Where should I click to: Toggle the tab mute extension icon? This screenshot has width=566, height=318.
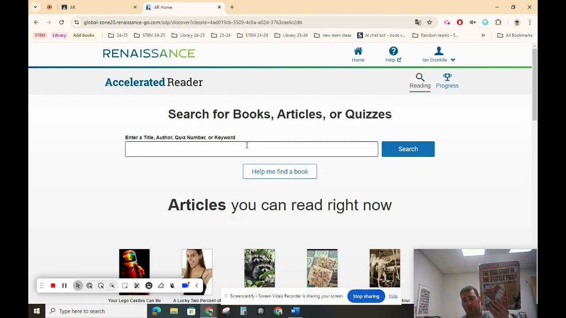pyautogui.click(x=473, y=22)
